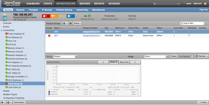Image resolution: width=209 pixels, height=105 pixels.
Task: Open the Reports top menu
Action: tap(99, 4)
